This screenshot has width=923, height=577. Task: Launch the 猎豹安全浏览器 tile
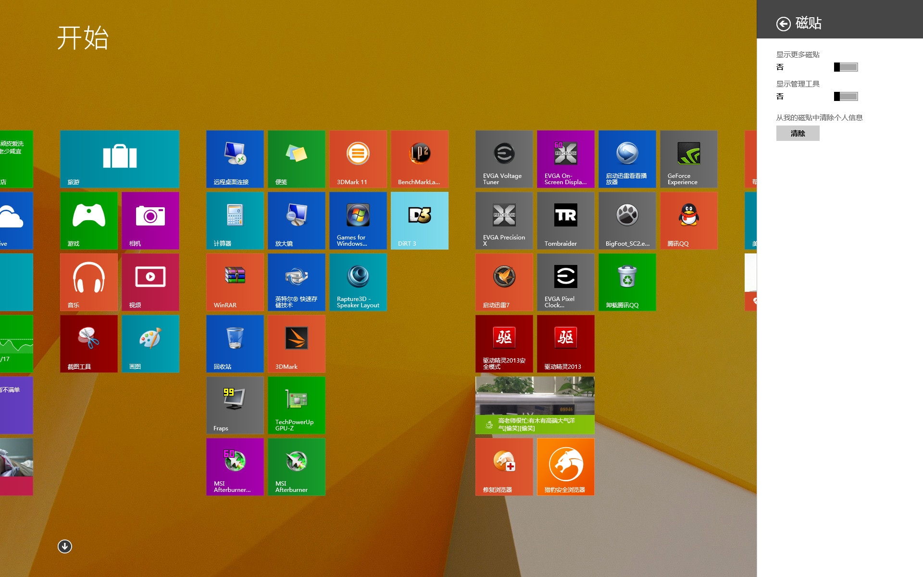pyautogui.click(x=565, y=466)
